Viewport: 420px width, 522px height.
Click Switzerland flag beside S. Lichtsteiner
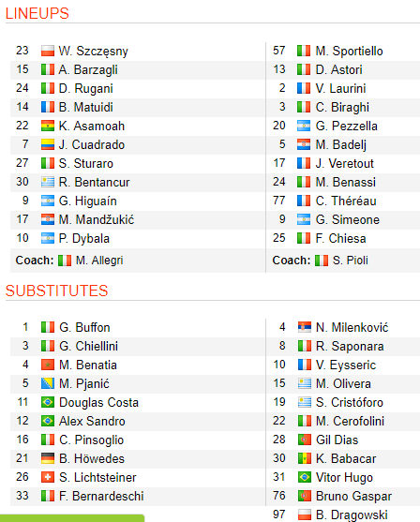[48, 477]
